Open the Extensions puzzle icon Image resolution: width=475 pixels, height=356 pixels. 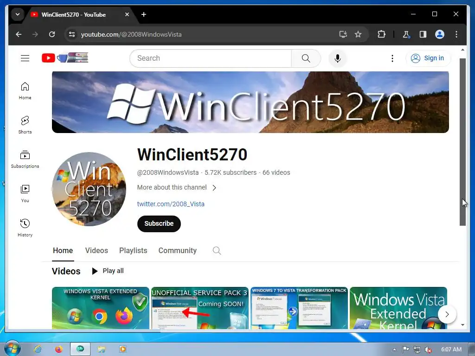click(381, 34)
